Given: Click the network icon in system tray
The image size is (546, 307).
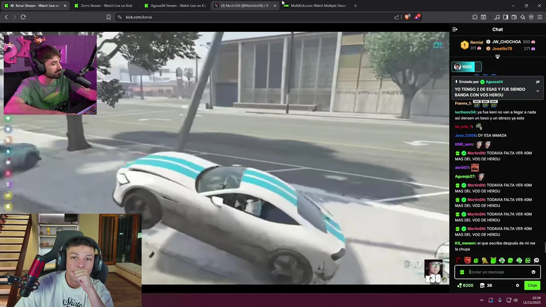Looking at the screenshot, I should coord(508,300).
